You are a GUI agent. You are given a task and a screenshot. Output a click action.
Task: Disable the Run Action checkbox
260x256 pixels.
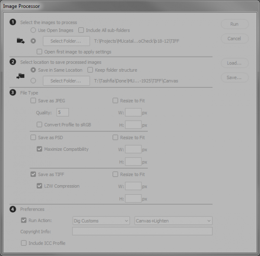pos(24,221)
